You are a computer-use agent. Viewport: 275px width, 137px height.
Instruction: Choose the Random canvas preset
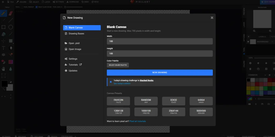pyautogui.click(x=146, y=101)
